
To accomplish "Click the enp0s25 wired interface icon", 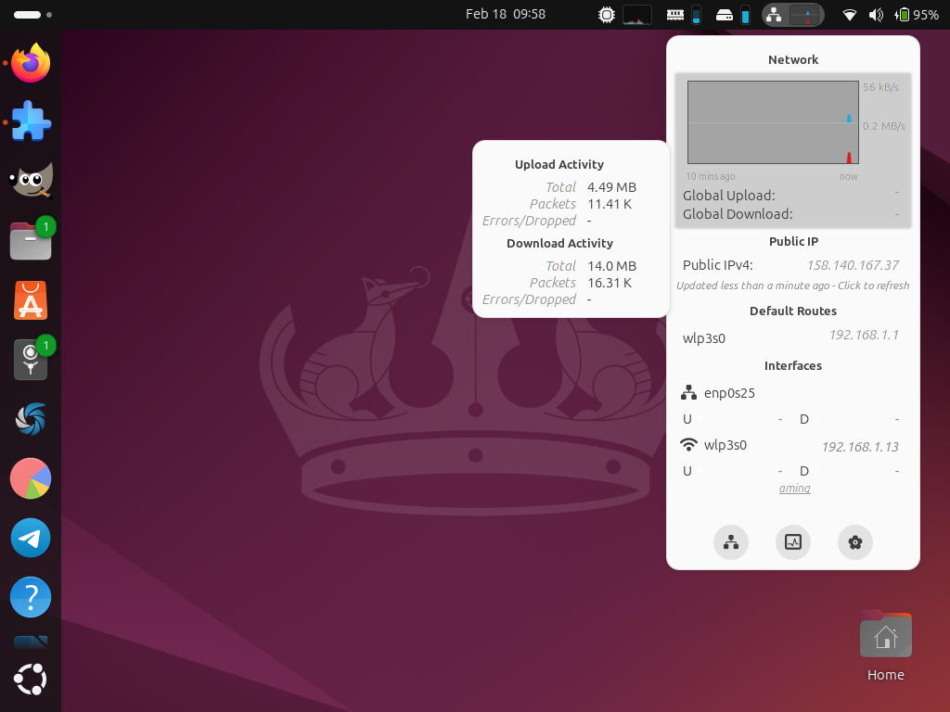I will point(688,393).
